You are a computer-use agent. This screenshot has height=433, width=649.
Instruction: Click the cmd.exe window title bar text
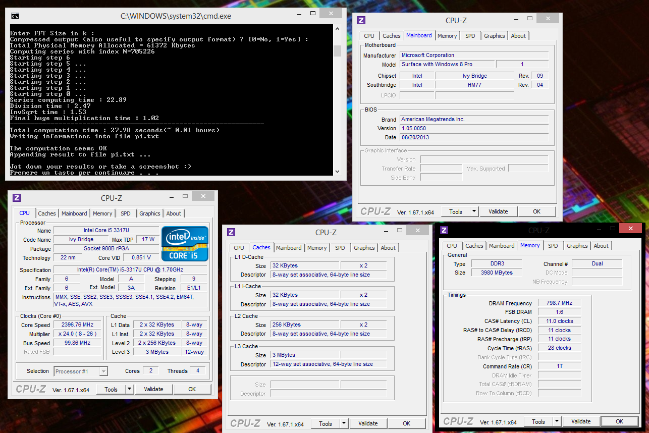176,16
